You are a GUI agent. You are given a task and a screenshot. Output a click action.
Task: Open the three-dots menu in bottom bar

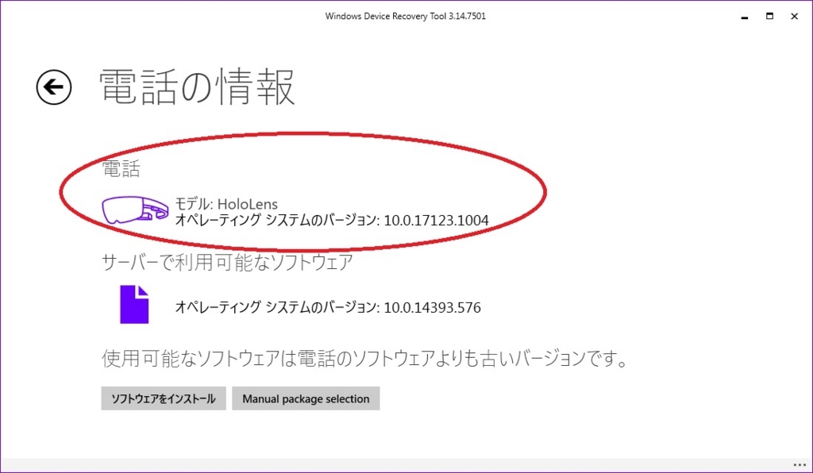click(800, 465)
